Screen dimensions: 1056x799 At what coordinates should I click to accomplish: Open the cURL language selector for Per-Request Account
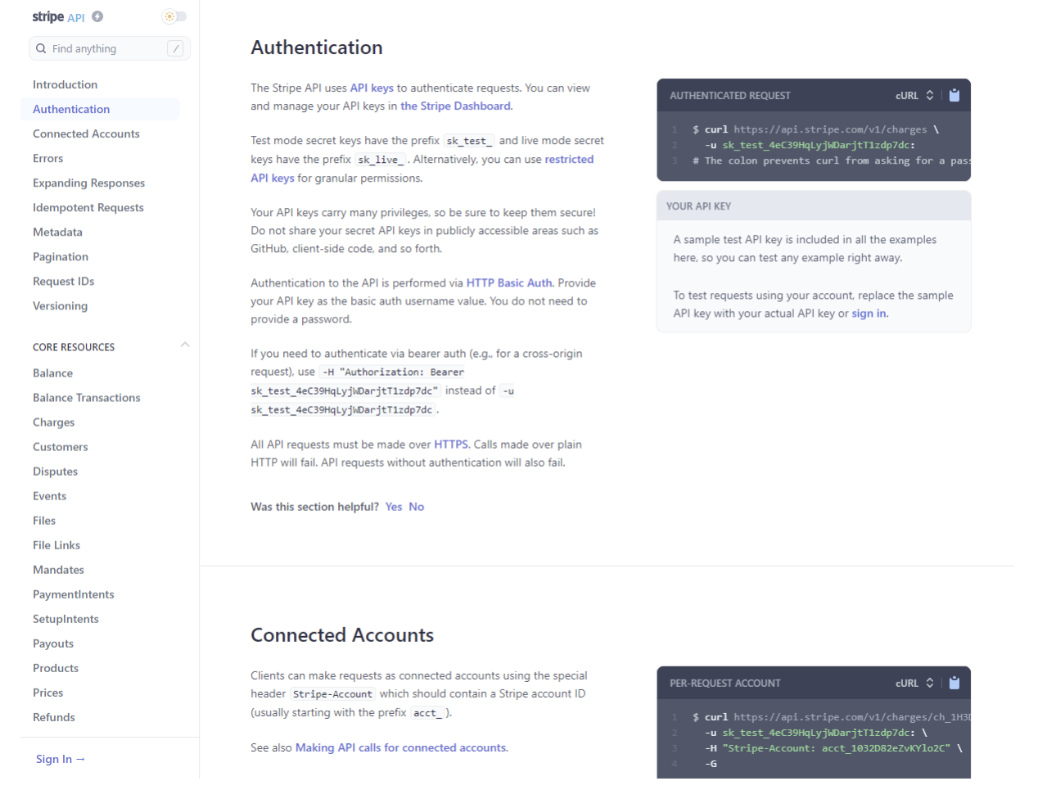pos(914,684)
